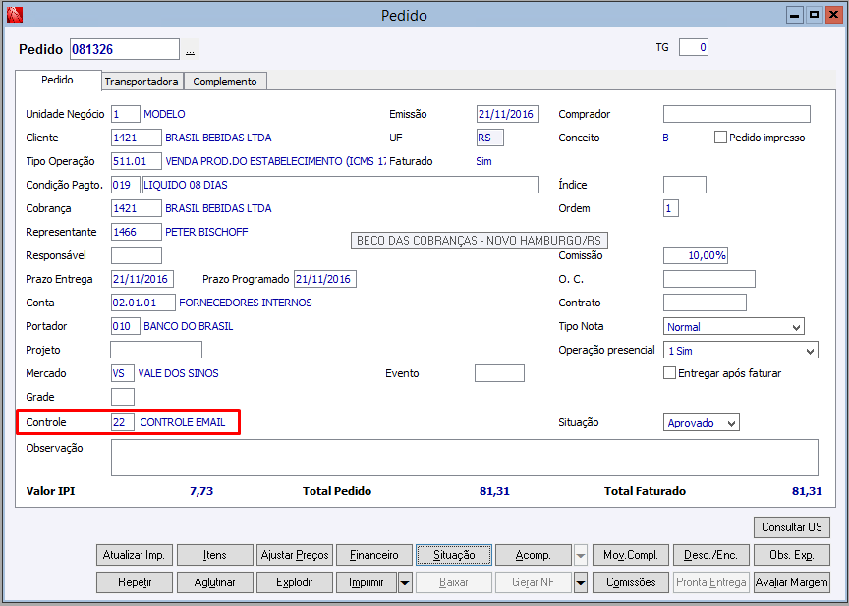Click the Situação button
Image resolution: width=849 pixels, height=606 pixels.
tap(454, 555)
